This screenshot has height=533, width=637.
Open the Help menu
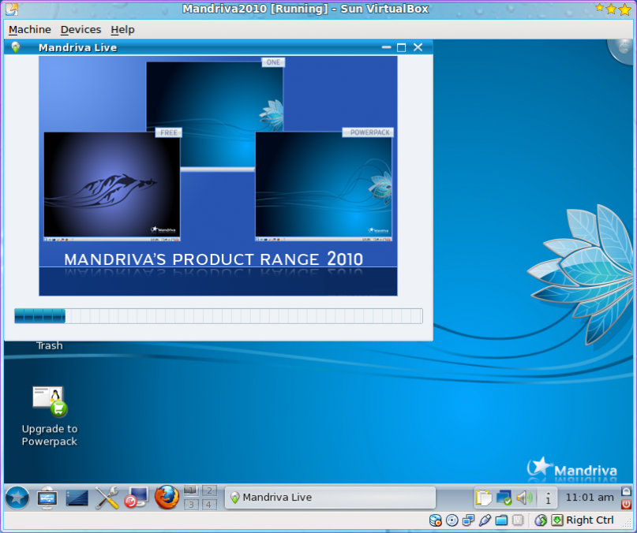tap(122, 29)
